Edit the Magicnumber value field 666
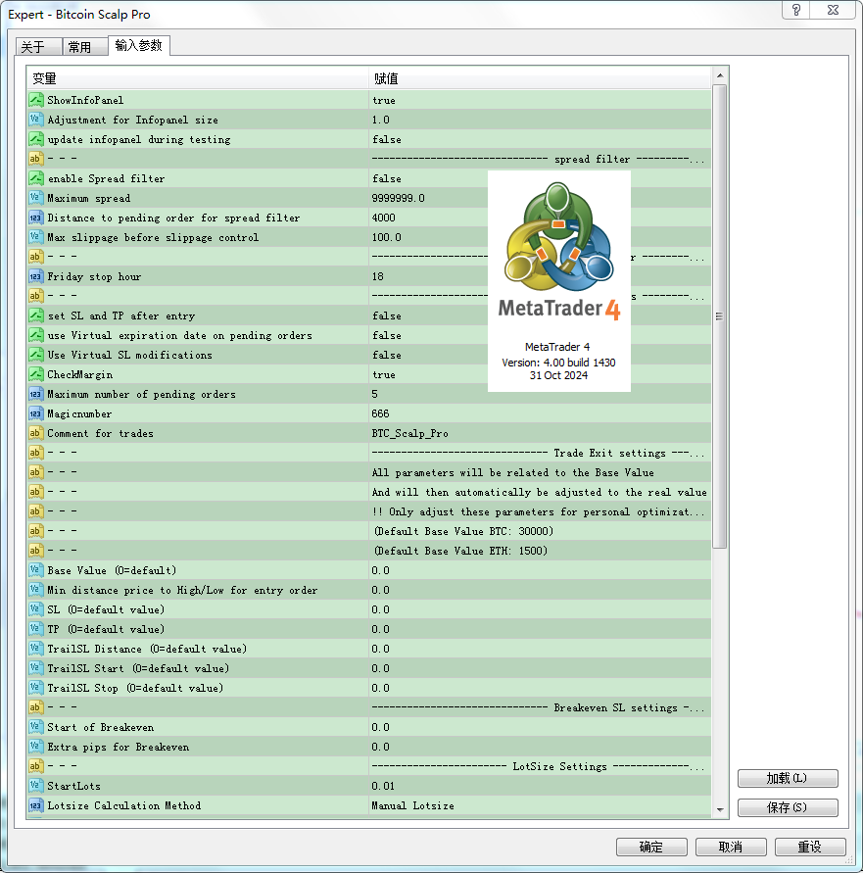This screenshot has width=863, height=873. [539, 413]
